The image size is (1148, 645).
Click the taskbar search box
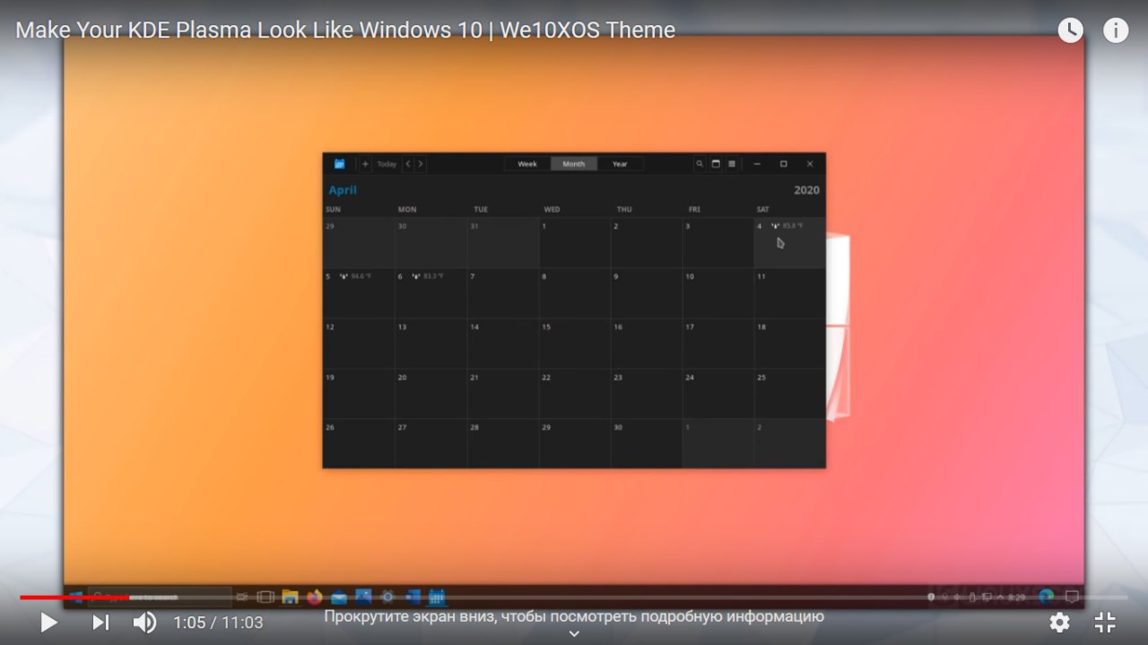(x=161, y=597)
